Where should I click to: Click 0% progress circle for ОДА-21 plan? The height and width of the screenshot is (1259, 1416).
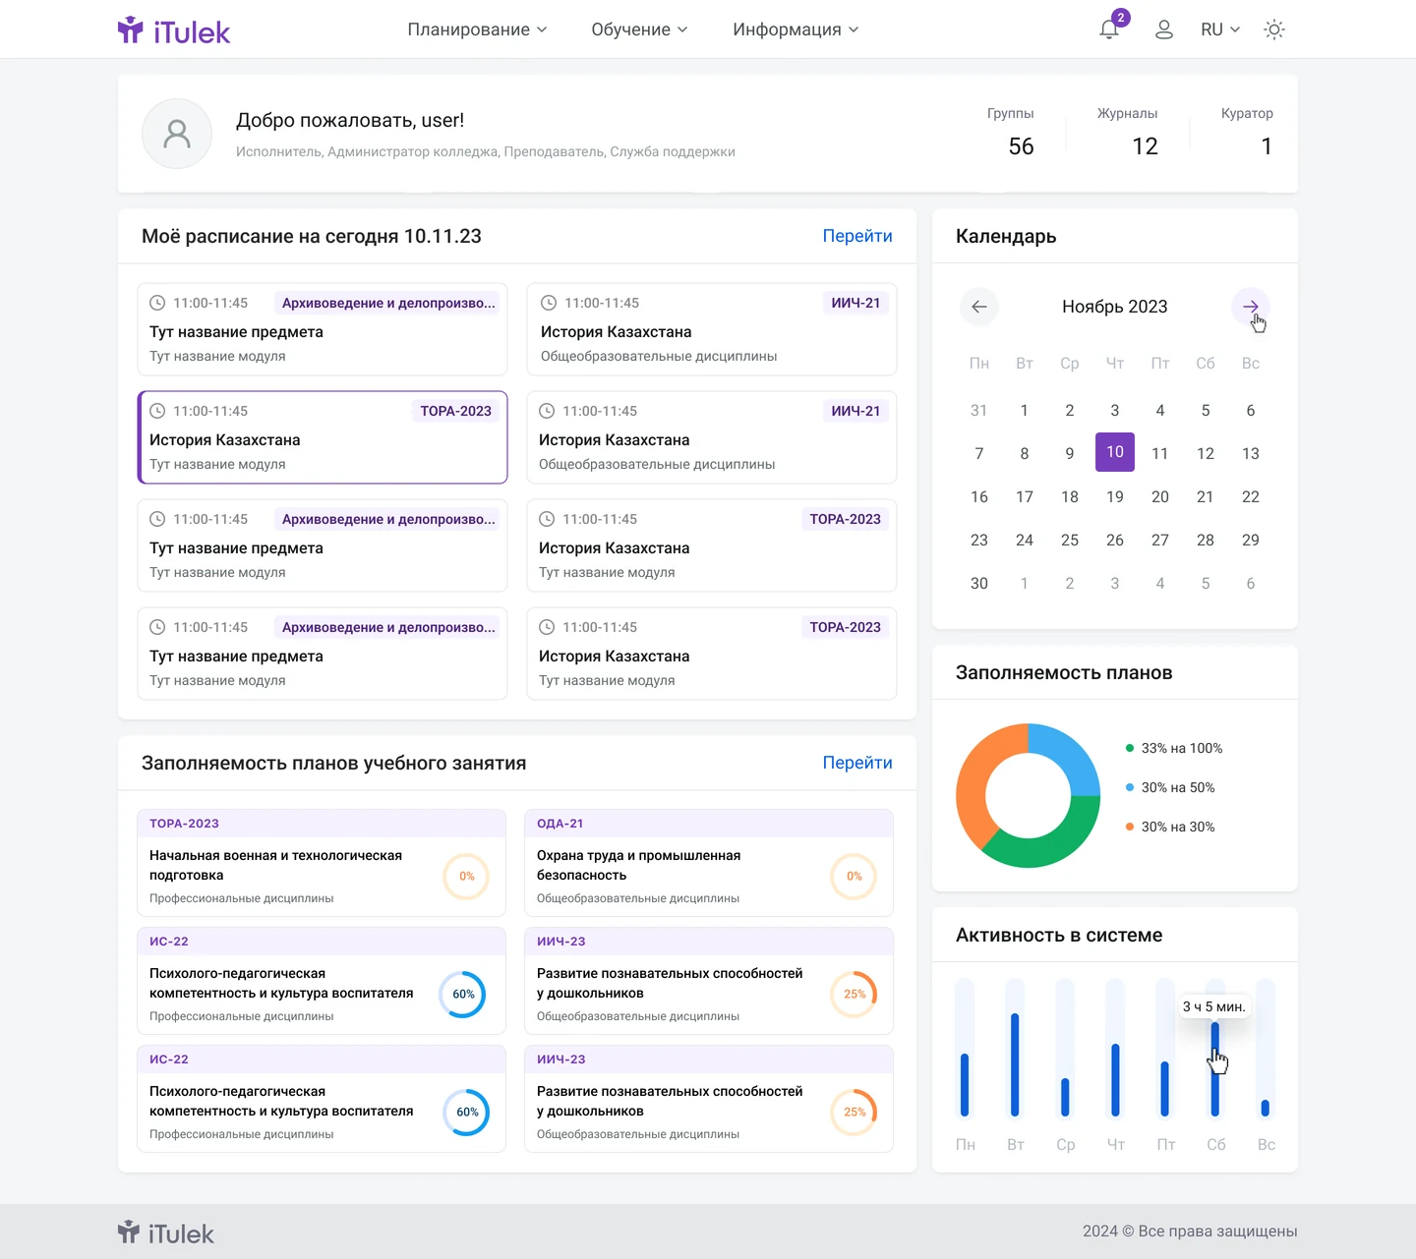tap(855, 876)
